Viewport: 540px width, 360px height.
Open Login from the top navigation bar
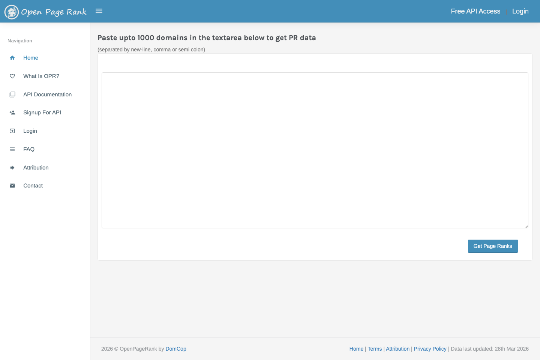[520, 11]
